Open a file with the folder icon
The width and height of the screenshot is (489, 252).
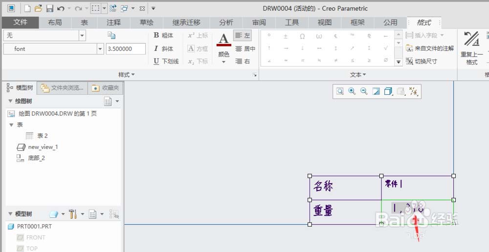click(38, 8)
